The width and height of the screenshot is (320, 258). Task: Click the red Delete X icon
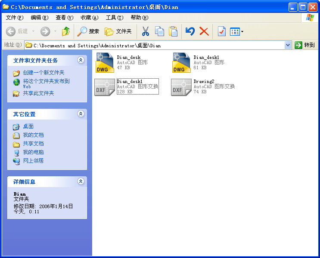pos(204,31)
